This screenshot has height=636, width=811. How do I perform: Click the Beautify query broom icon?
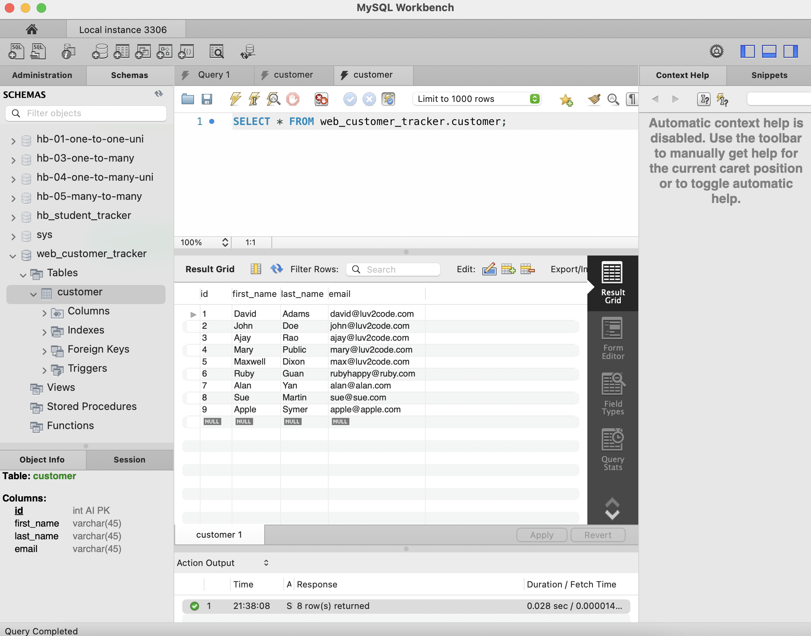point(594,99)
